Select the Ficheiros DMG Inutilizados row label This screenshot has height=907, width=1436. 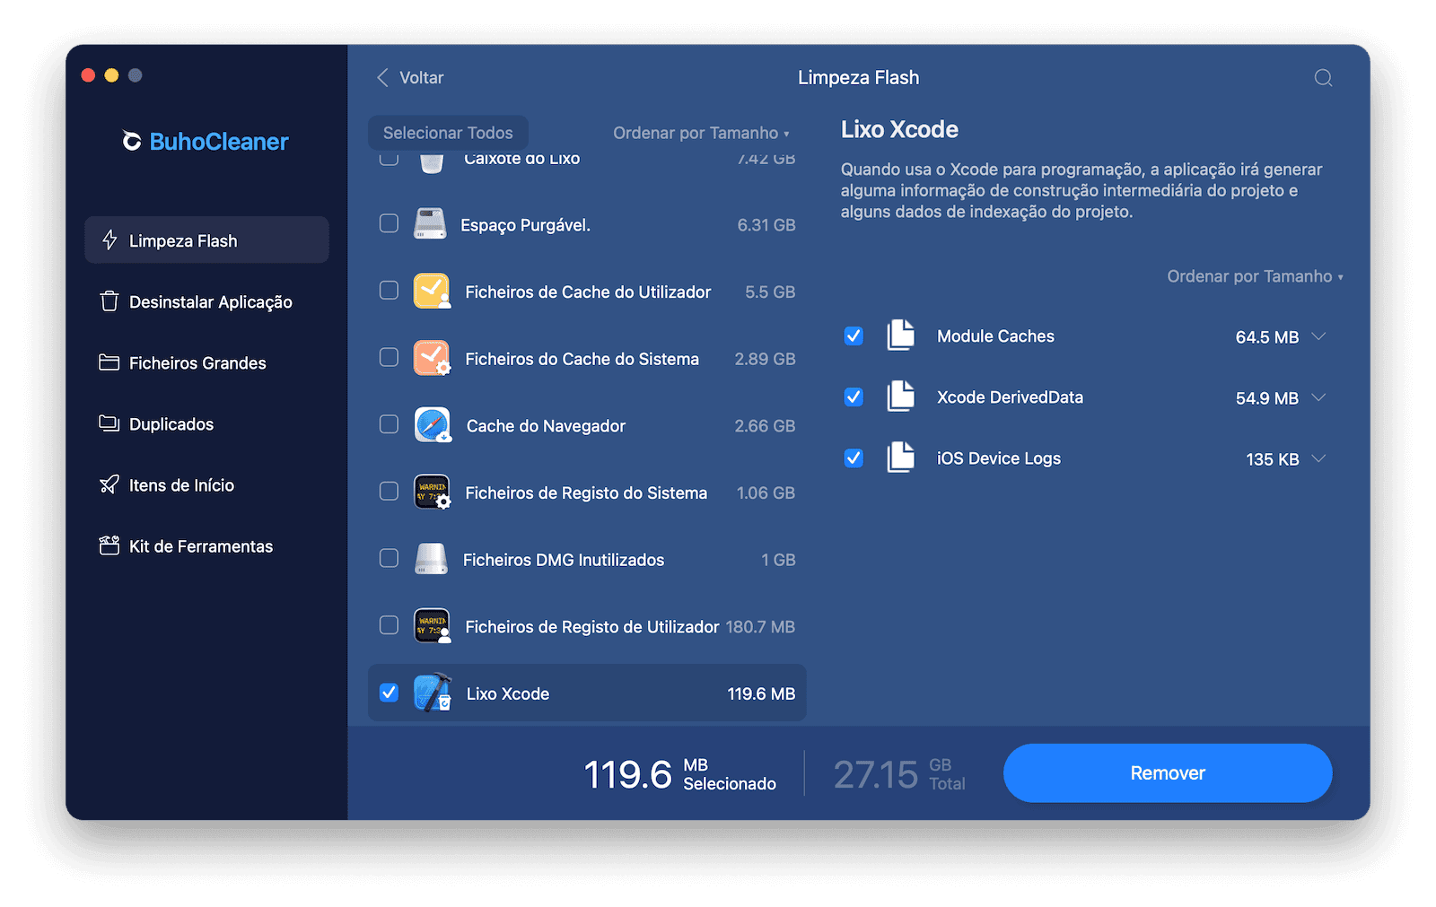coord(564,560)
